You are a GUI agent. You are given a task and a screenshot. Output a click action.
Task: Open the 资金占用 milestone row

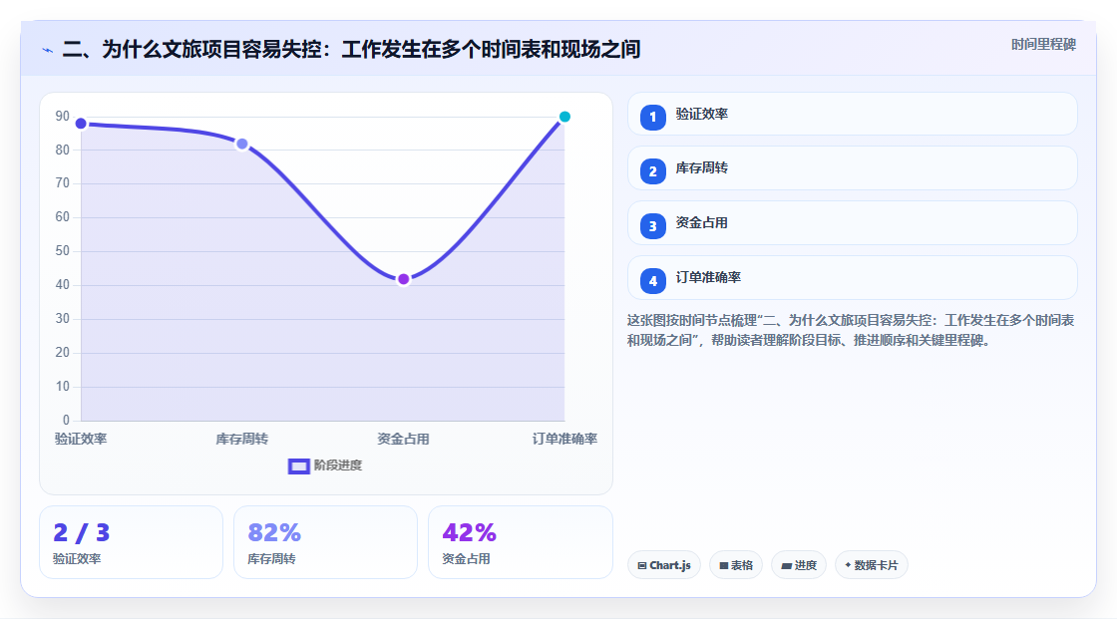pos(852,223)
